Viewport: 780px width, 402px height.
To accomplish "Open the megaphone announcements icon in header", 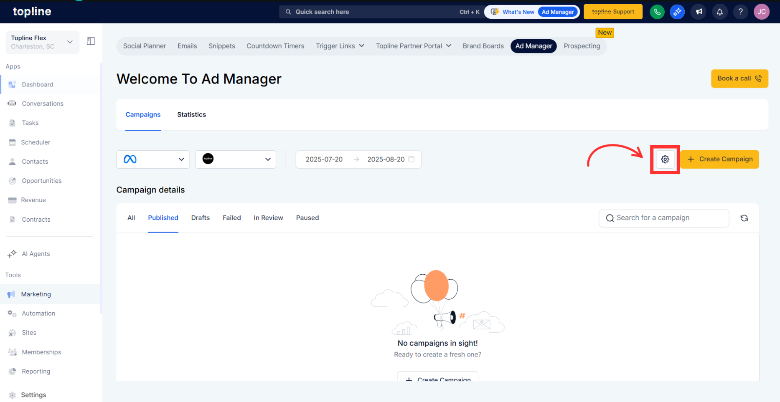I will coord(699,12).
